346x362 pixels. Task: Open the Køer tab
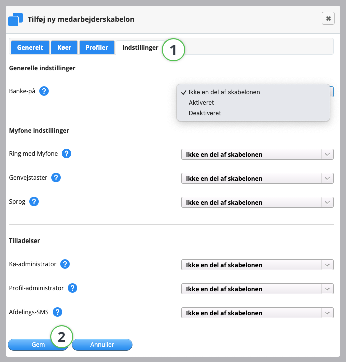[64, 47]
